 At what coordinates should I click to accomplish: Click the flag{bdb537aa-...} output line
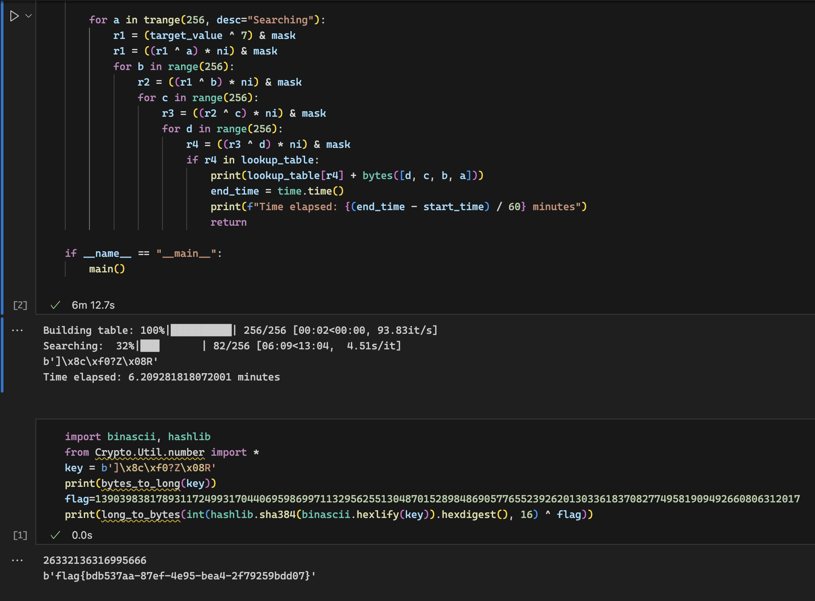[x=179, y=576]
